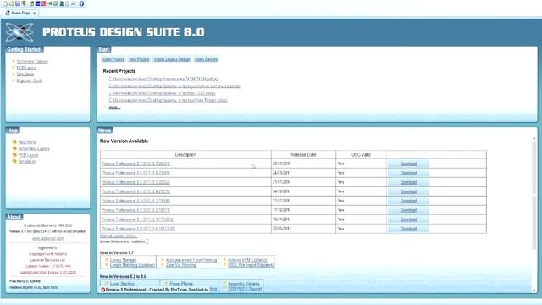Open the Library Manager feature link
542x305 pixels.
pyautogui.click(x=123, y=260)
